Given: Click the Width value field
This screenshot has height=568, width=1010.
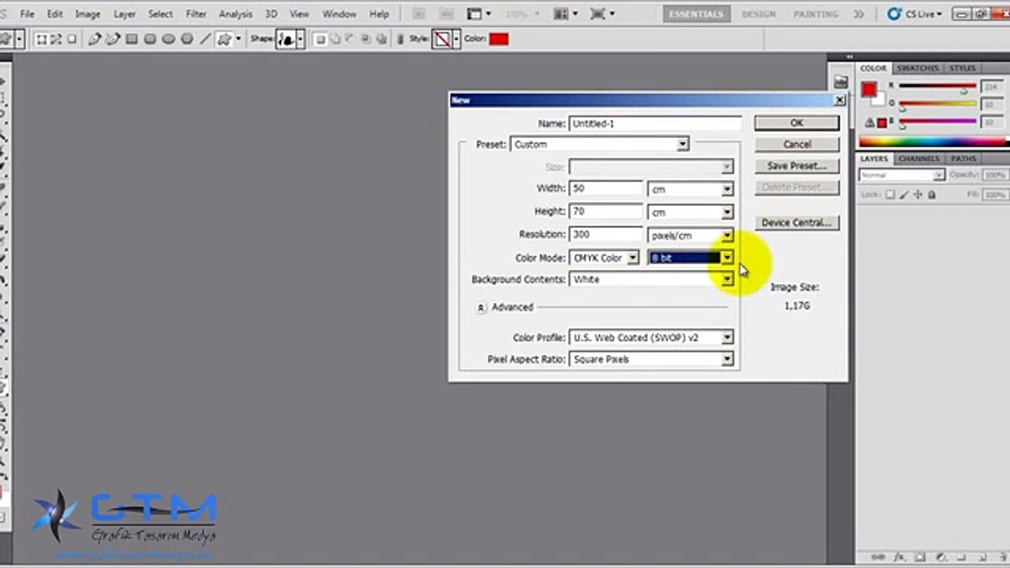Looking at the screenshot, I should [x=606, y=189].
